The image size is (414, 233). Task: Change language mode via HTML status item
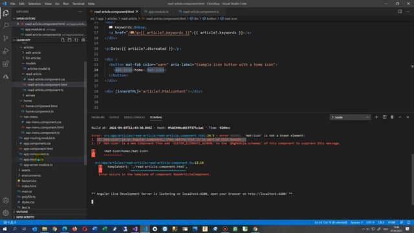coord(392,223)
